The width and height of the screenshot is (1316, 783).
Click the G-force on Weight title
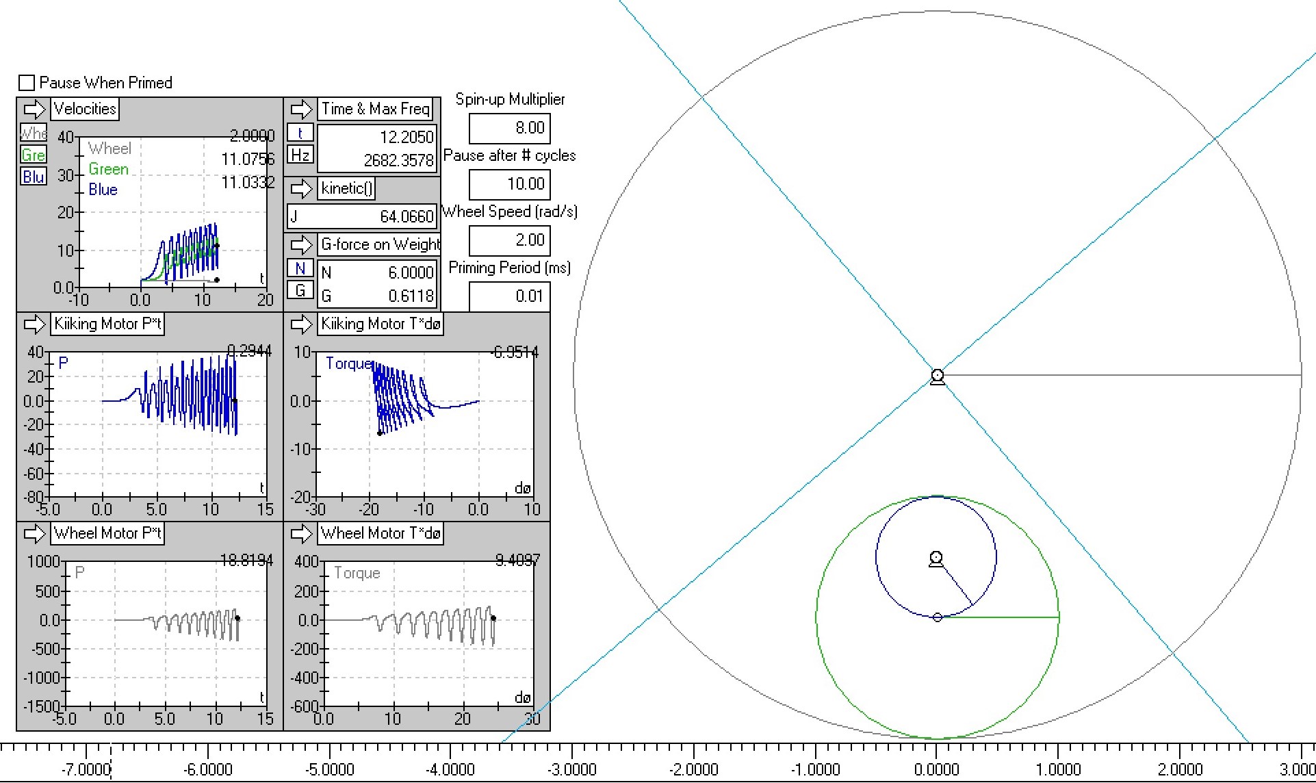[x=380, y=244]
